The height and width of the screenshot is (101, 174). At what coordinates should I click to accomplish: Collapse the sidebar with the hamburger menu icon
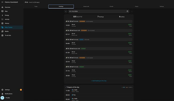point(2,2)
